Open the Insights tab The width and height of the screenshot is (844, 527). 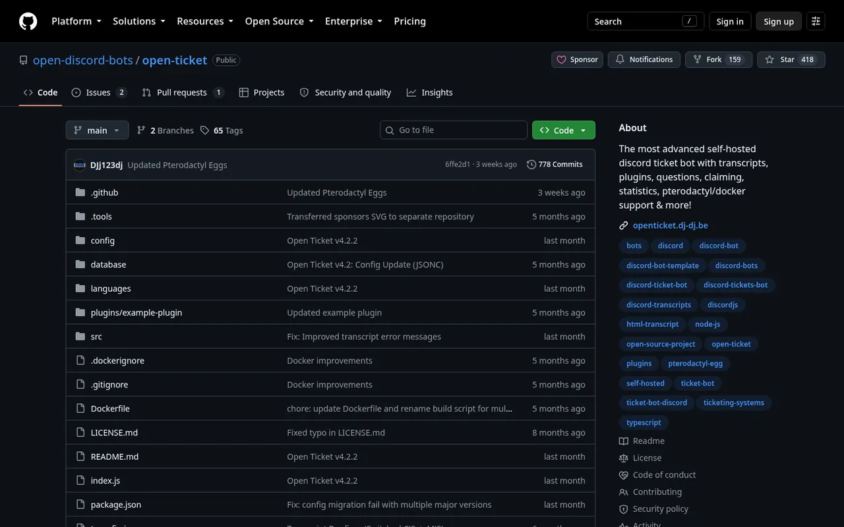[430, 92]
